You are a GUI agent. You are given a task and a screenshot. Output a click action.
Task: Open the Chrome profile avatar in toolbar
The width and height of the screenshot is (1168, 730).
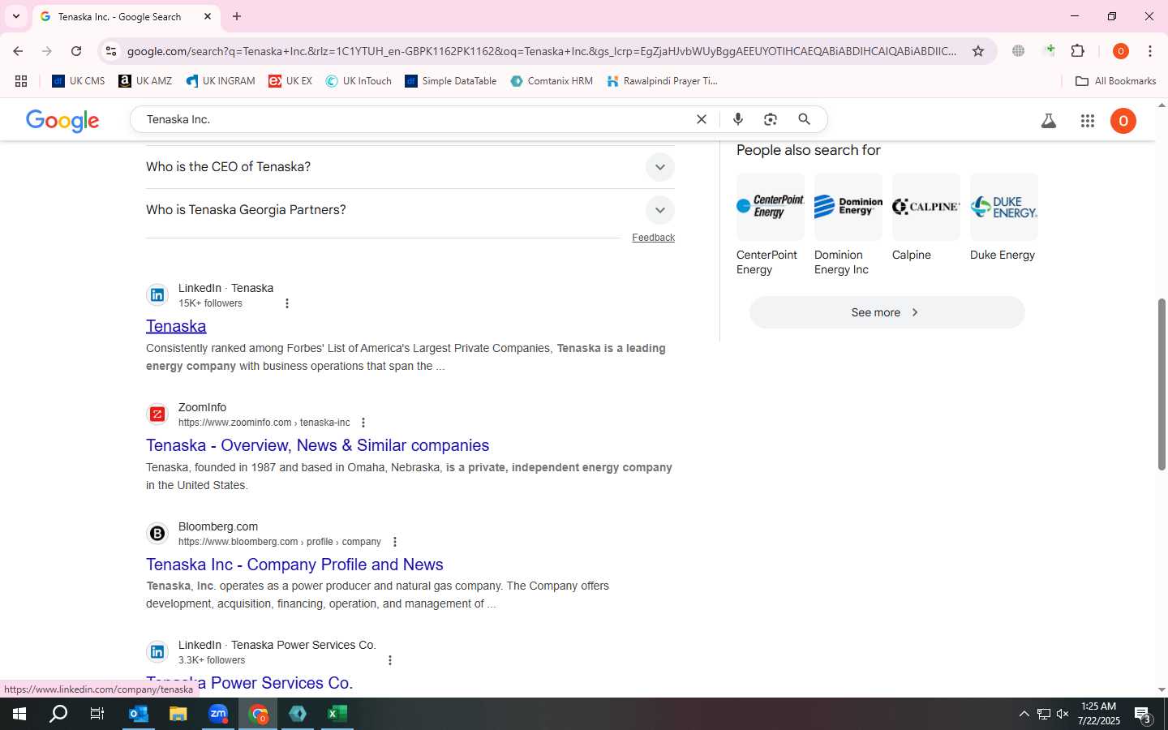(x=1121, y=51)
